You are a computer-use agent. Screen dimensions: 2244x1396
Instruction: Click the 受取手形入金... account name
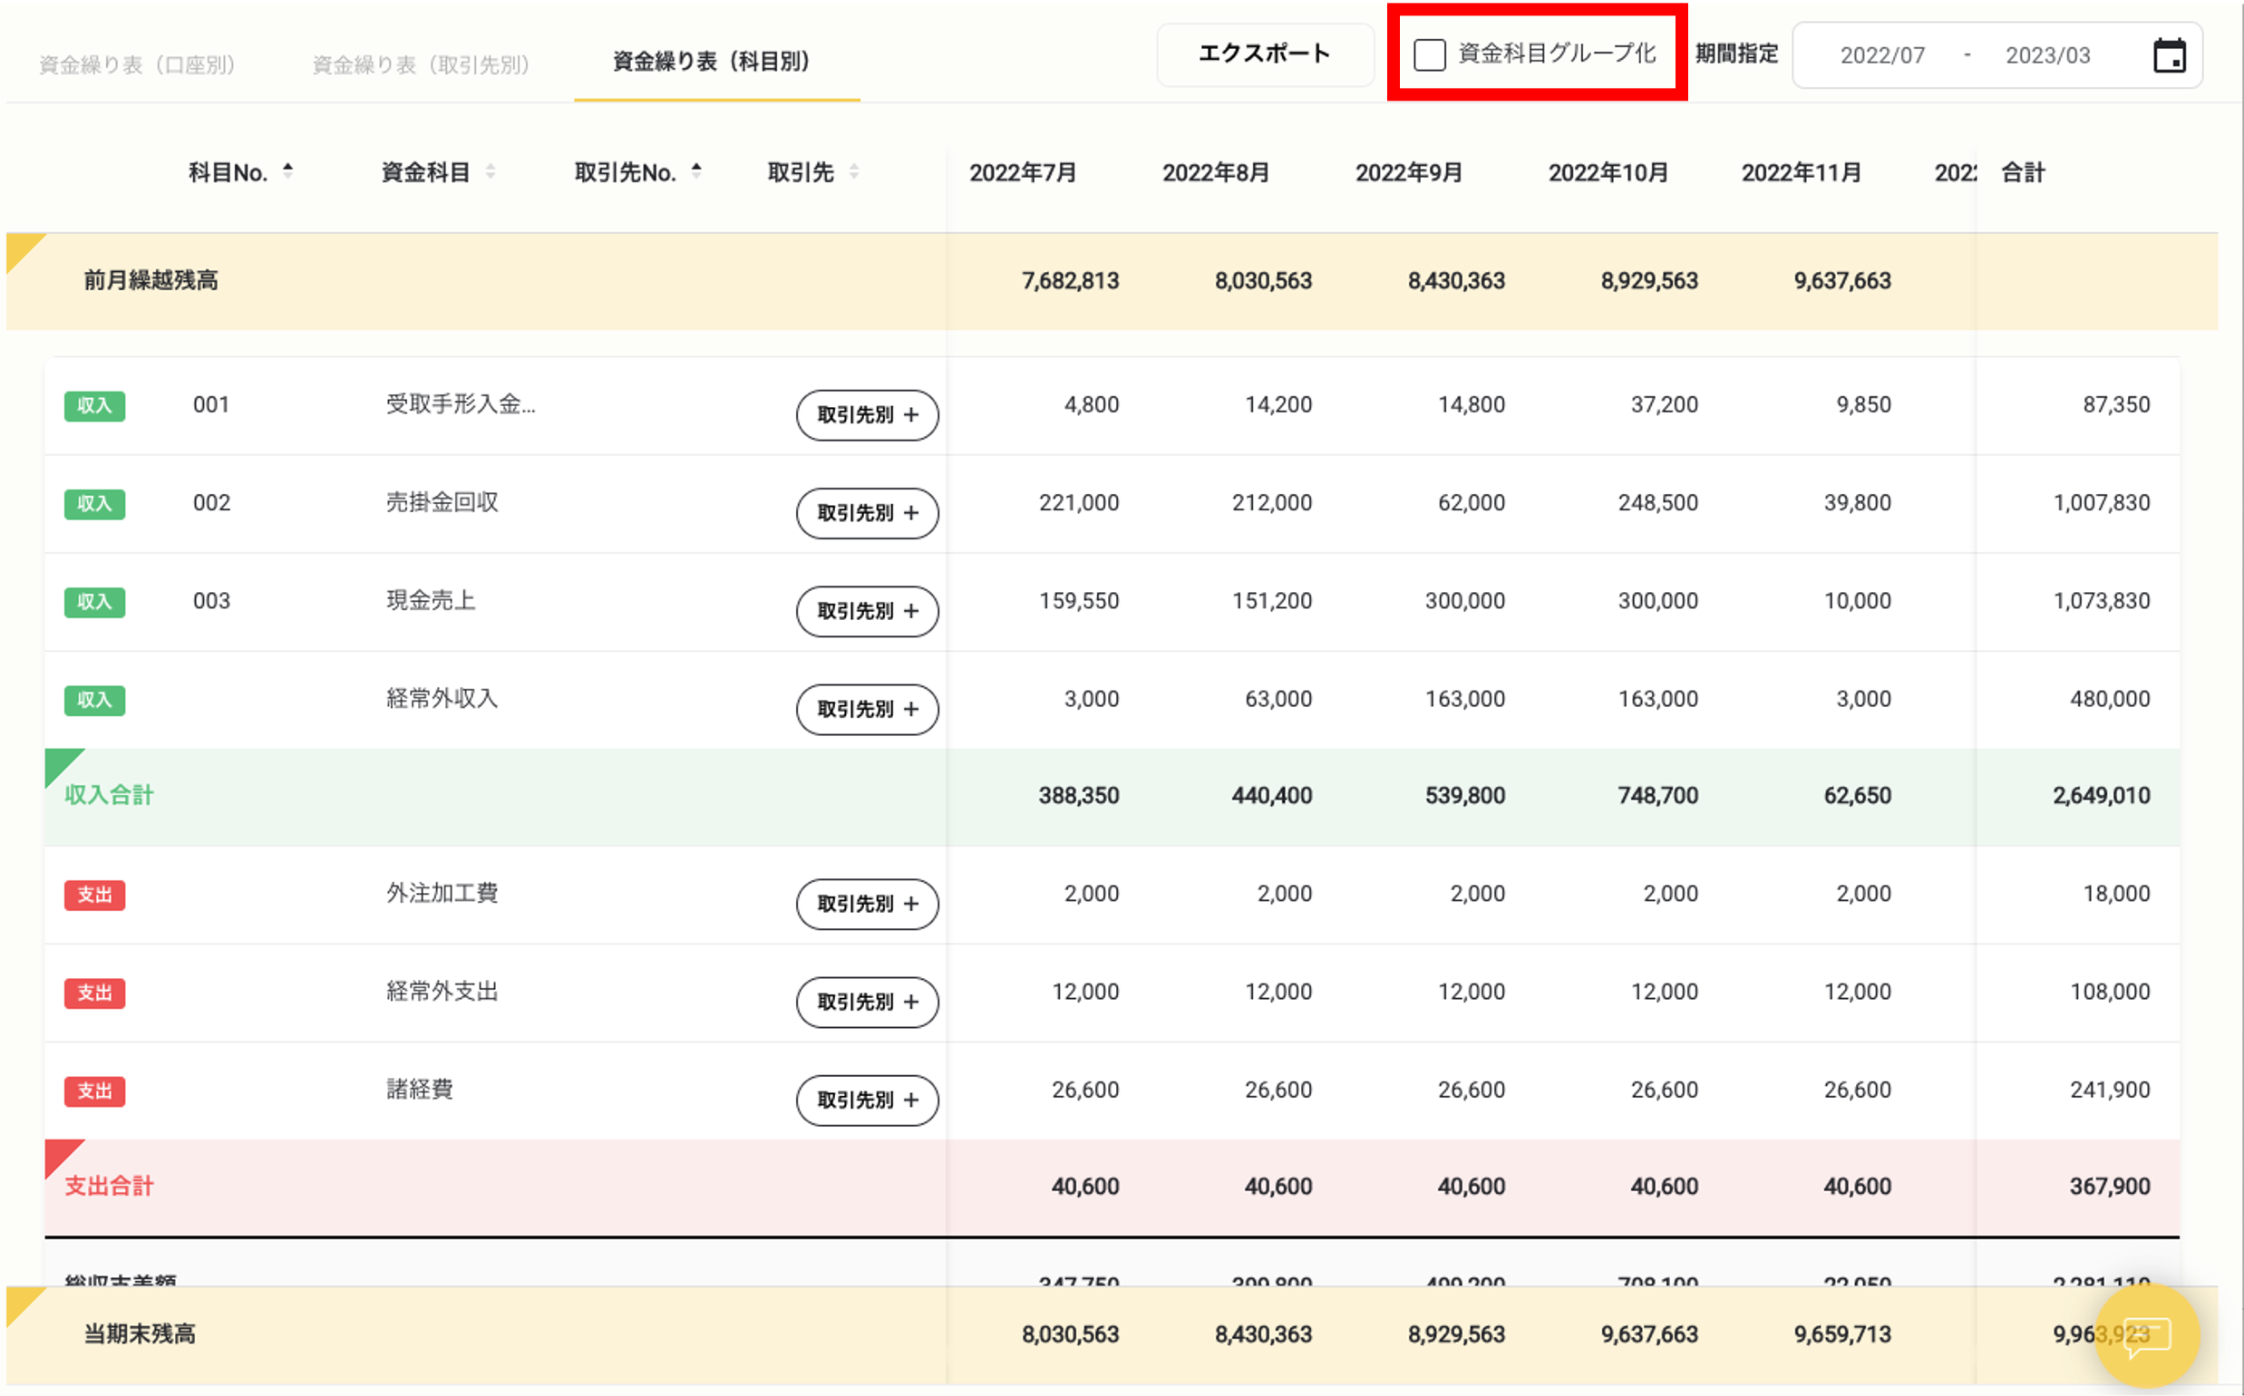(460, 404)
